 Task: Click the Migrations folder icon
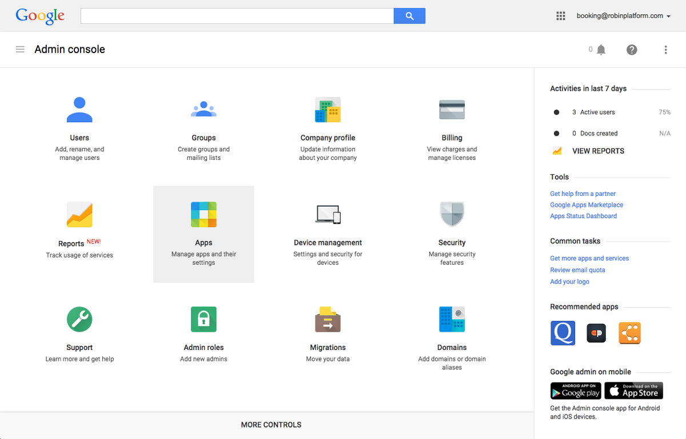[328, 319]
